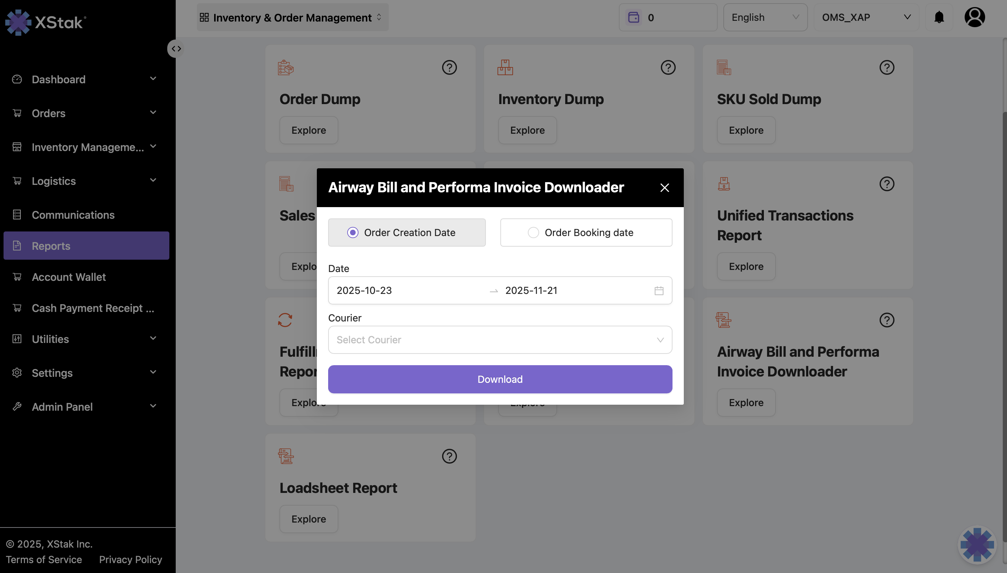Screen dimensions: 1007x573
Task: Close the Airway Bill downloader dialog
Action: 664,188
